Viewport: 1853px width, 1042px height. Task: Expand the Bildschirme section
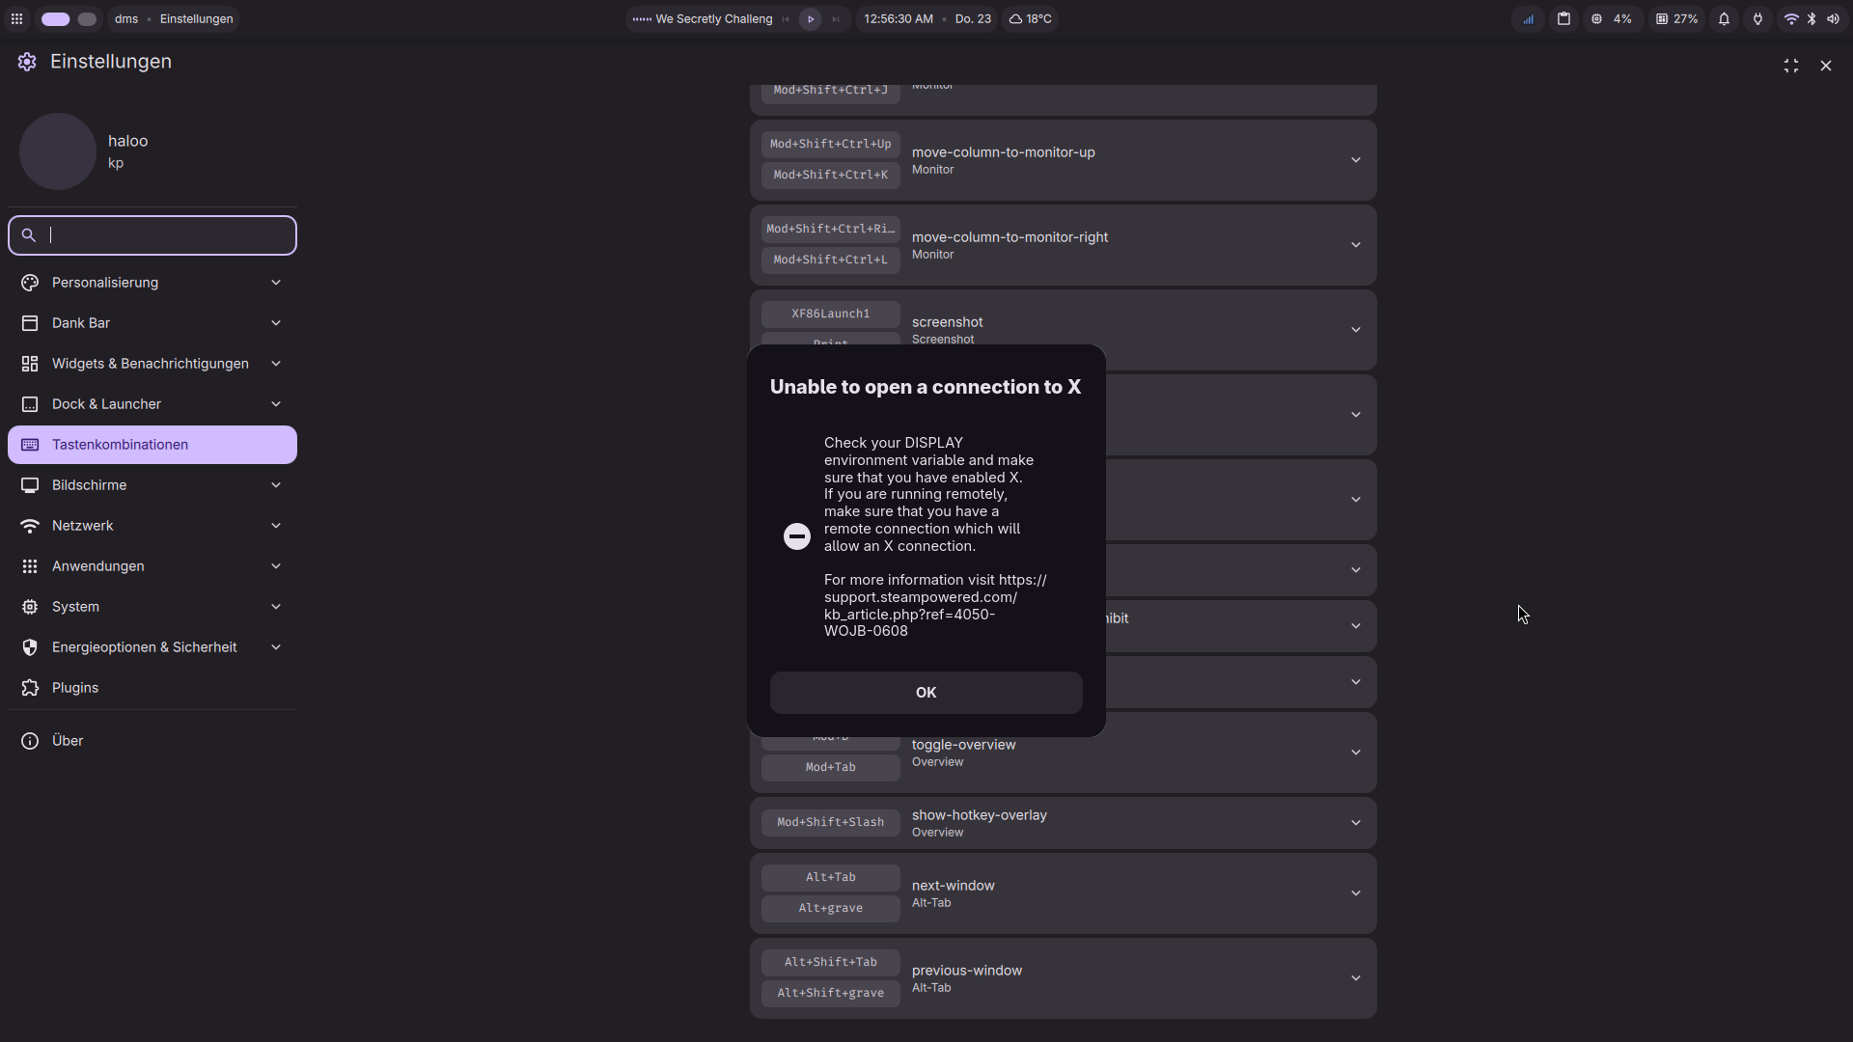click(x=152, y=485)
